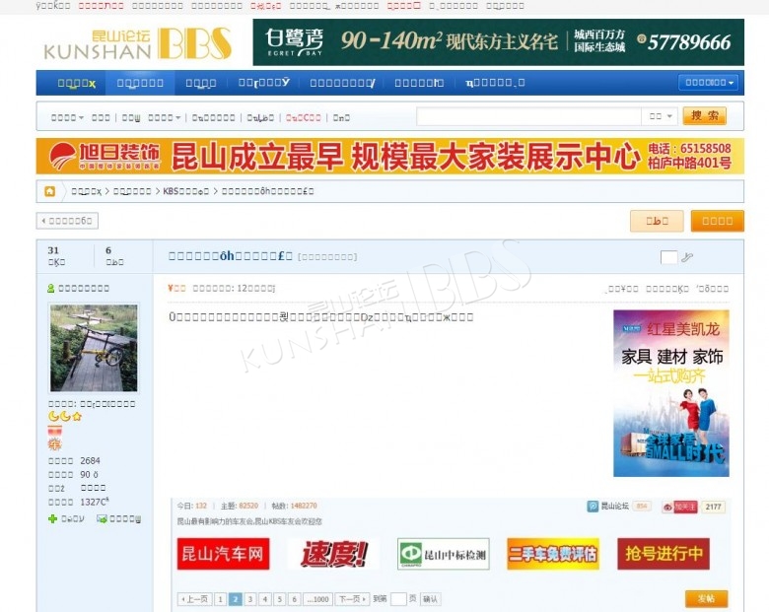Click the 下一页 next page button

tap(351, 598)
